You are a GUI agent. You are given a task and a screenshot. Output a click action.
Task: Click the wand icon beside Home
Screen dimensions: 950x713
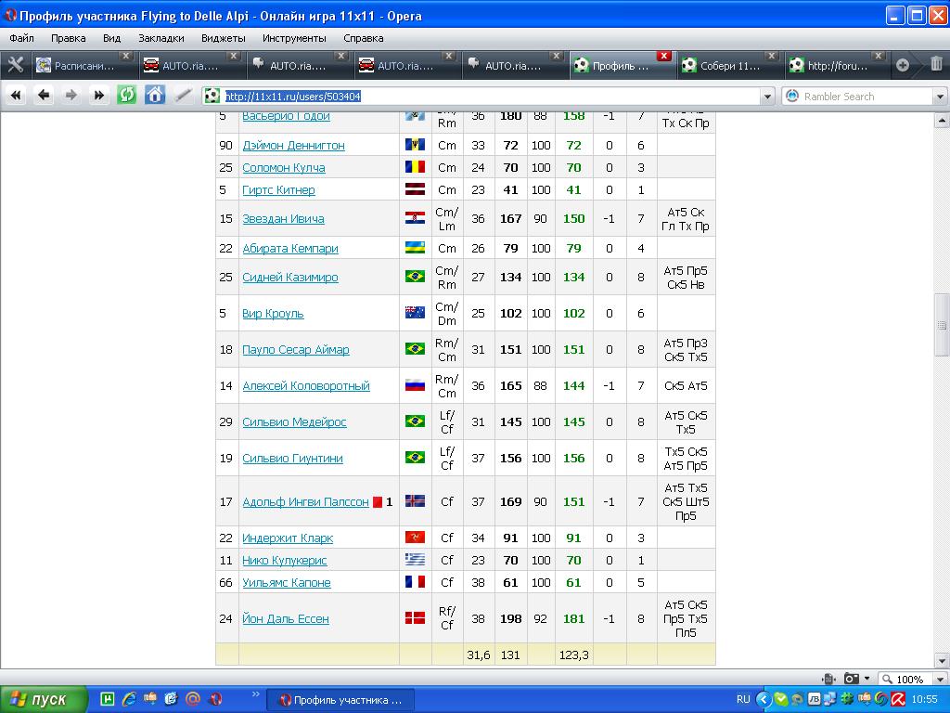coord(183,95)
